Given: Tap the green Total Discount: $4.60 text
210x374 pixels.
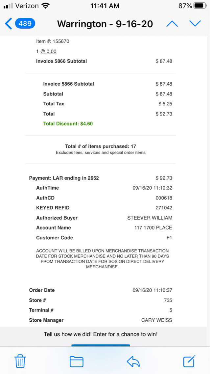Looking at the screenshot, I should [68, 124].
